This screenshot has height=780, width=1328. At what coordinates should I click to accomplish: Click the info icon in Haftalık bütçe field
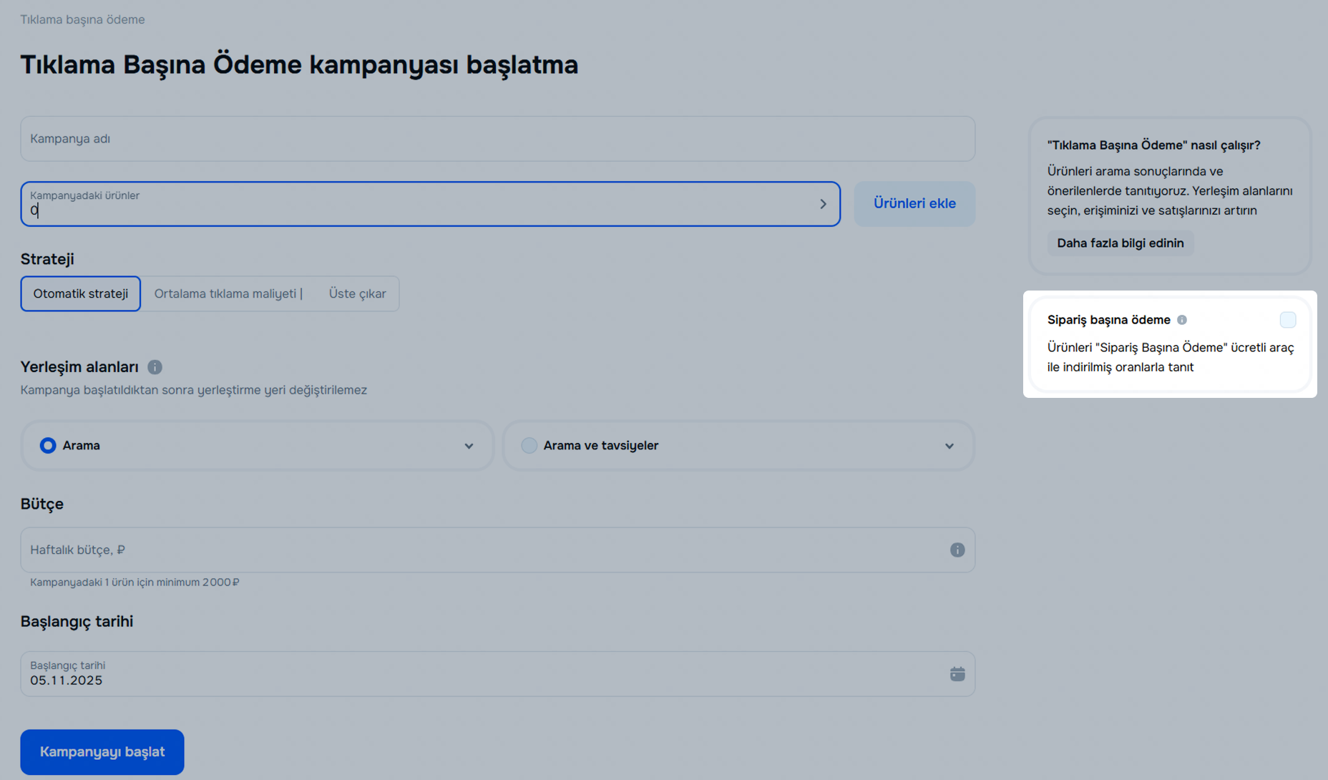pyautogui.click(x=957, y=550)
